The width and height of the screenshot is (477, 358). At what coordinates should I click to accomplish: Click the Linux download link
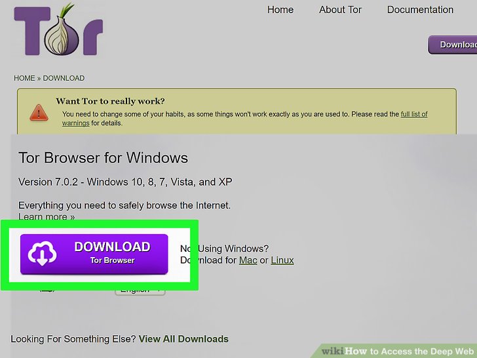pos(282,260)
